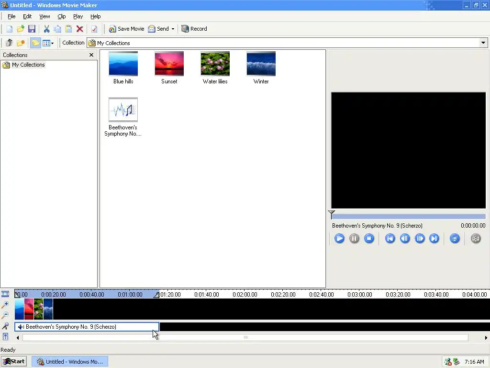This screenshot has height=368, width=490.
Task: Click the Record button
Action: tap(194, 29)
